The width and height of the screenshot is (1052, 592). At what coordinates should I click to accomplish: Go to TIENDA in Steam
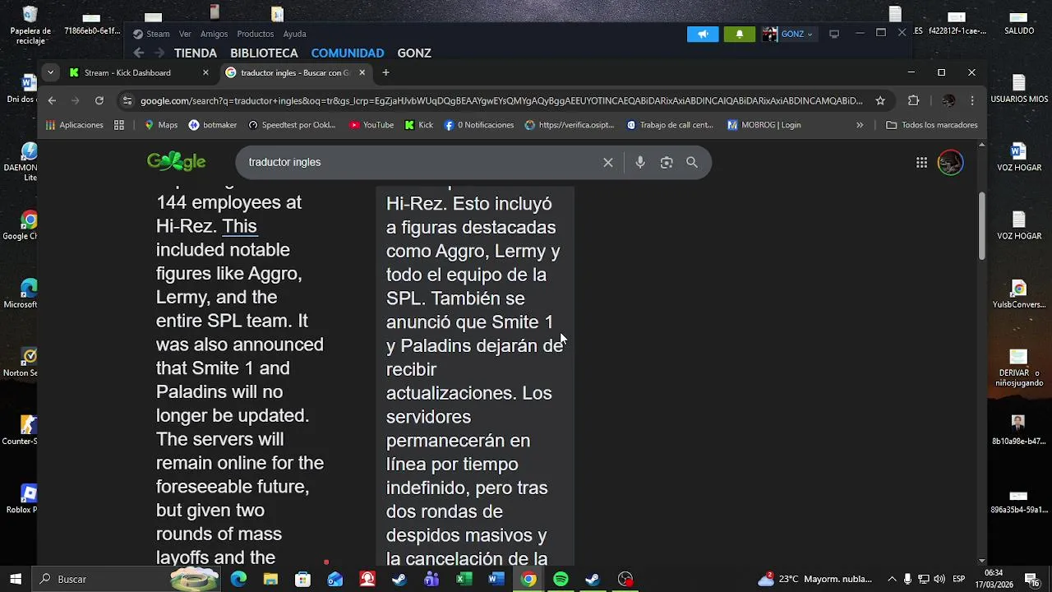[196, 53]
